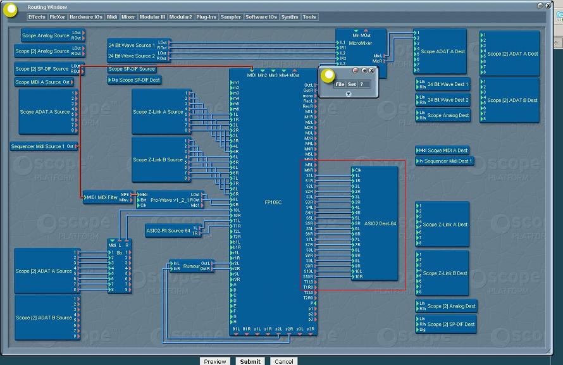Select the Sequencer Midi Source 1 module
The height and width of the screenshot is (365, 563).
pyautogui.click(x=44, y=146)
